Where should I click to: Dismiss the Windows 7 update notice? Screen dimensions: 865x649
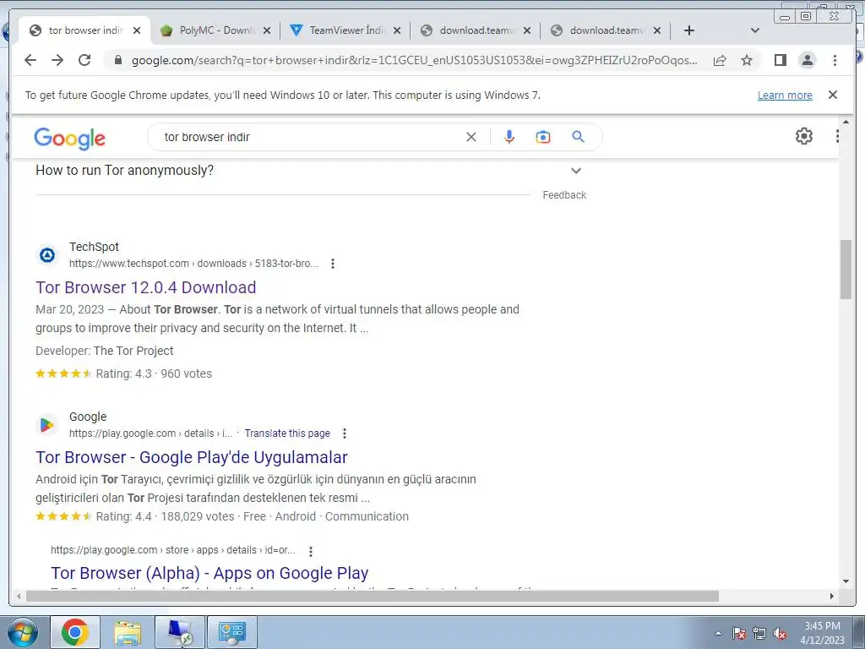833,95
